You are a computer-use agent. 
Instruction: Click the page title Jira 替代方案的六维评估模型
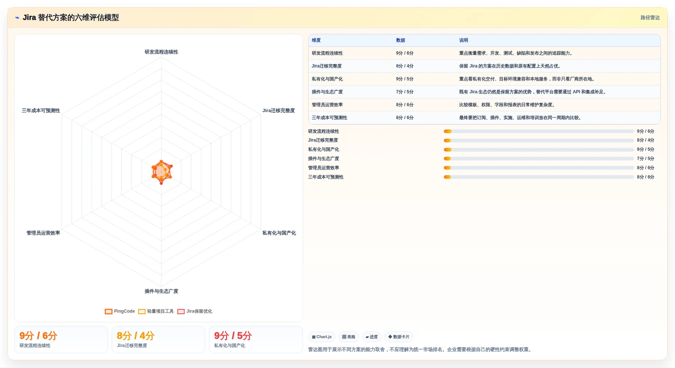71,18
